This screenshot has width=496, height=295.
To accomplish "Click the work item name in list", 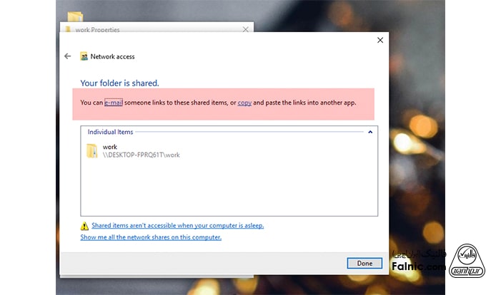I will coord(109,147).
